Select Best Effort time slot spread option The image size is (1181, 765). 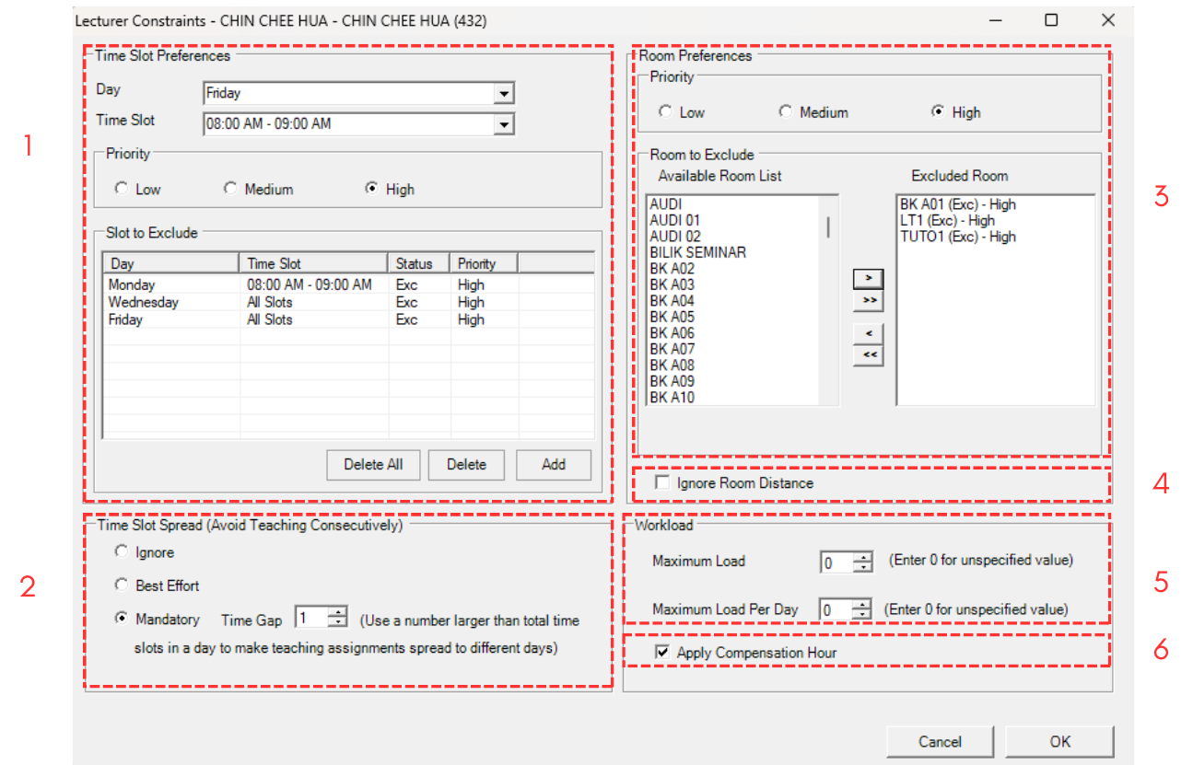click(122, 585)
